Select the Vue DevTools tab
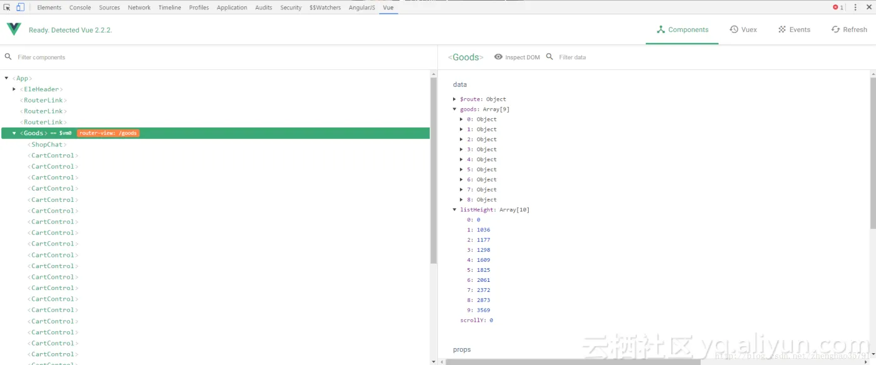Screen dimensions: 876x365 click(389, 7)
